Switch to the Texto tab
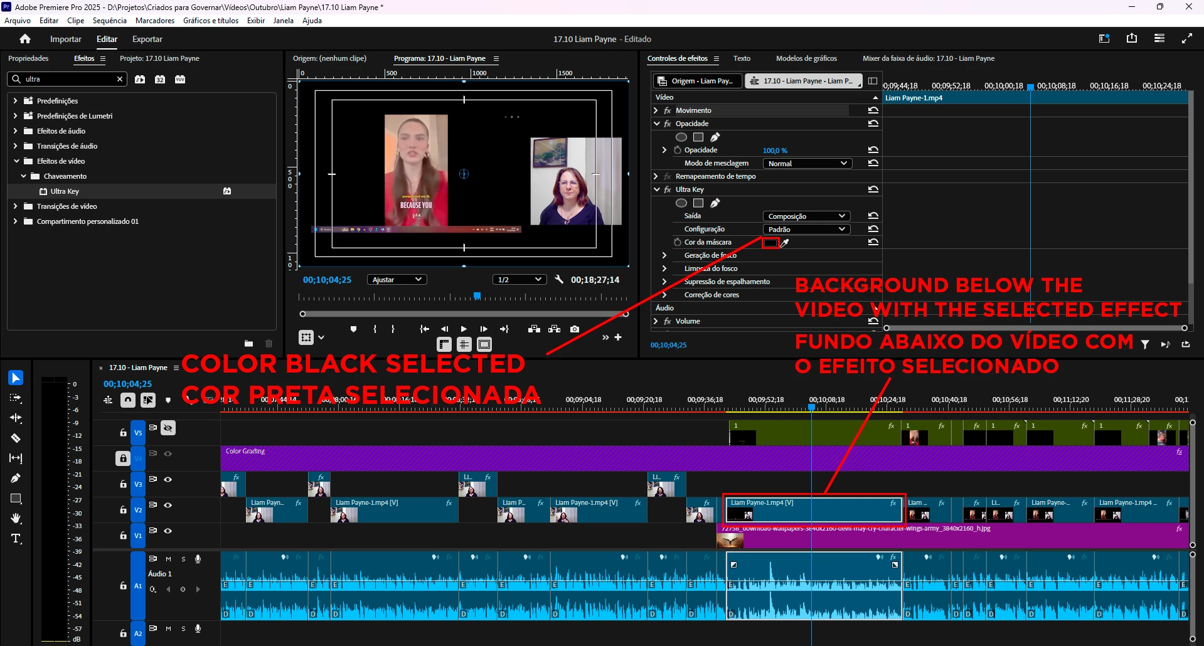The width and height of the screenshot is (1204, 646). coord(742,58)
